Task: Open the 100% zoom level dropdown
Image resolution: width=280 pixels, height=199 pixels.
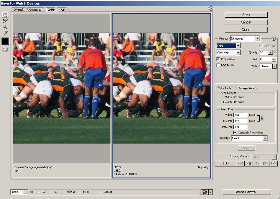Action: tap(25, 192)
